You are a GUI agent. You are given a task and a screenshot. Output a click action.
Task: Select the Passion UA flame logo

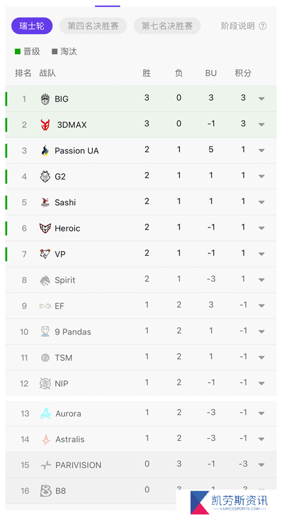click(45, 151)
